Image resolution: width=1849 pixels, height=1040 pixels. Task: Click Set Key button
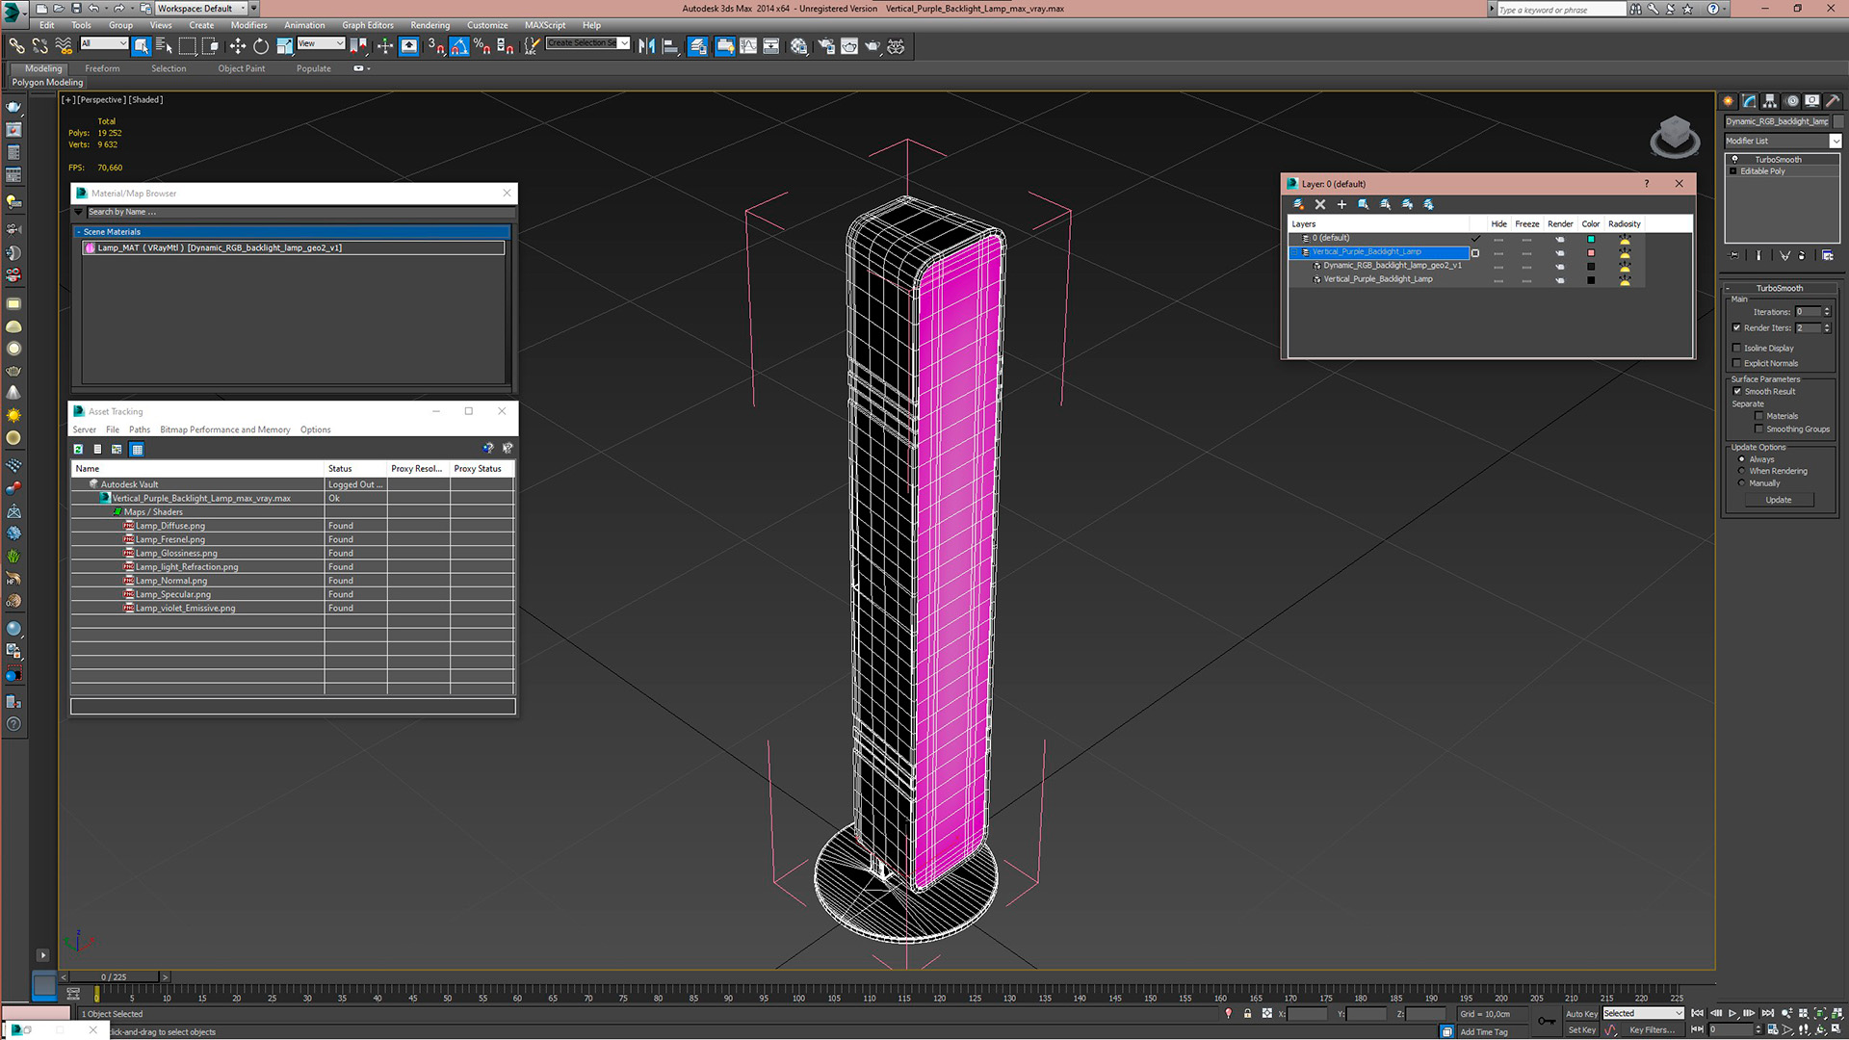[x=1581, y=1030]
